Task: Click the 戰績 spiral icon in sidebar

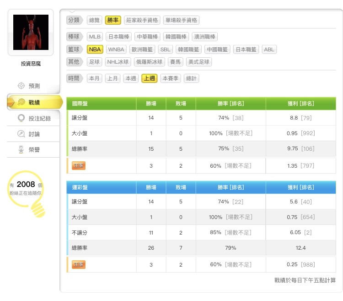Action: (x=21, y=102)
